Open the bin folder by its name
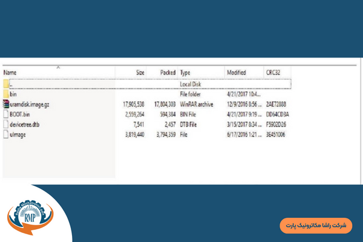Screen dimensions: 363x242 coord(14,94)
